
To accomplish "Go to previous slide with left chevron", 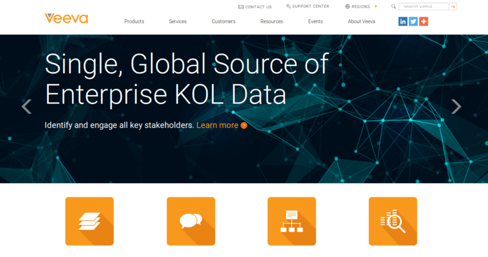I will (26, 107).
